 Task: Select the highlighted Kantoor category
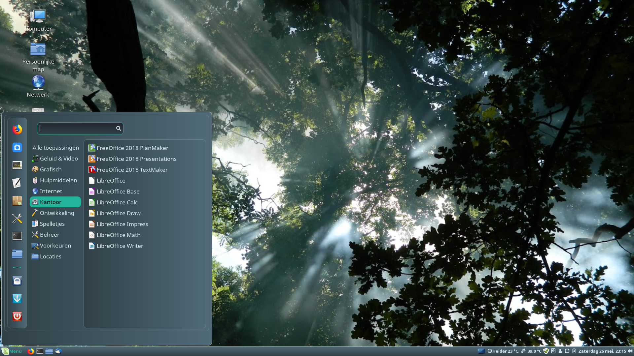(55, 202)
